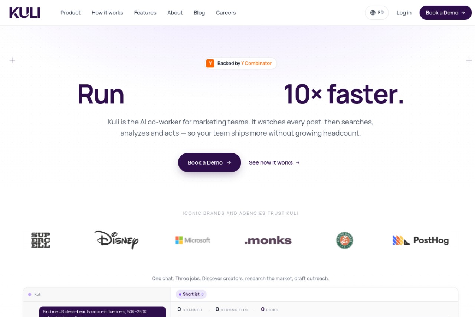Screen dimensions: 475x317
Task: Follow the See how it works link
Action: point(274,162)
